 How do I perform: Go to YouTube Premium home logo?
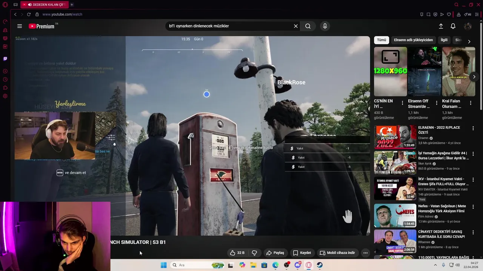[x=42, y=26]
